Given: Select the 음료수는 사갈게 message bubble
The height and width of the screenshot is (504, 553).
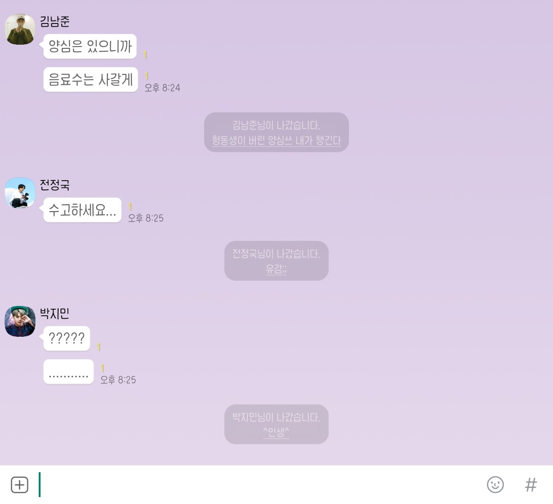Looking at the screenshot, I should pos(91,80).
